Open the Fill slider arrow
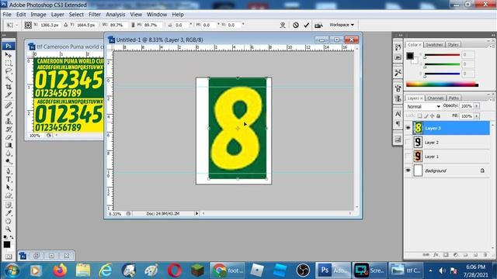The height and width of the screenshot is (279, 497). click(x=476, y=116)
